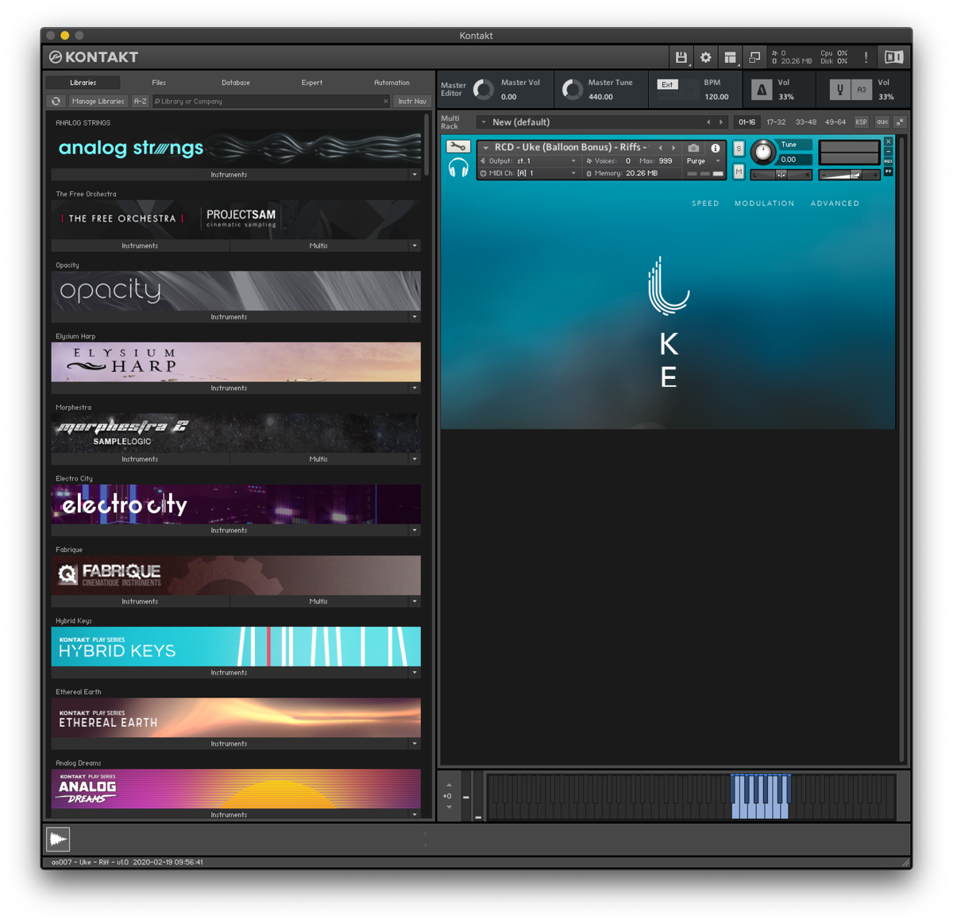This screenshot has width=953, height=923.
Task: Open Hybrid Keys library dropdown arrow
Action: [415, 673]
